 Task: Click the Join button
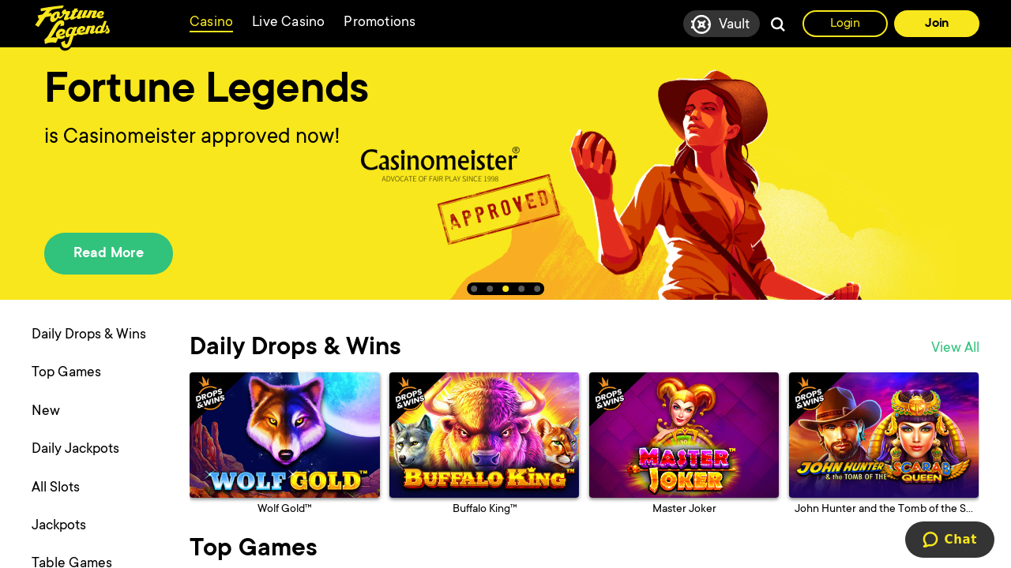937,24
